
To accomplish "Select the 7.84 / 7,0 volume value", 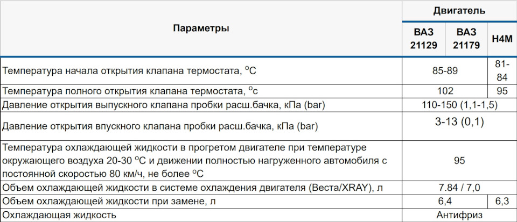I will point(459,188).
